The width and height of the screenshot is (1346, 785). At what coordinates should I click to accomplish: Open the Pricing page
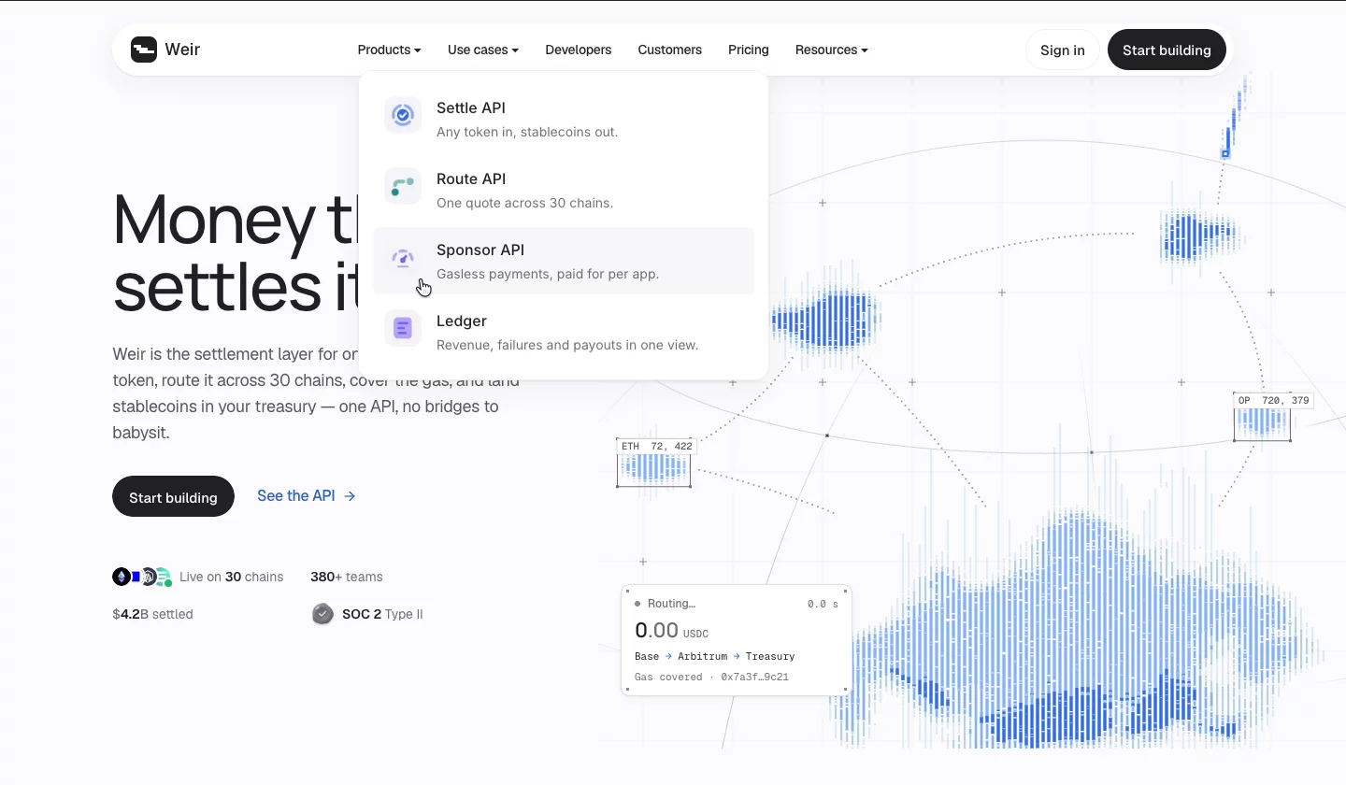[749, 50]
